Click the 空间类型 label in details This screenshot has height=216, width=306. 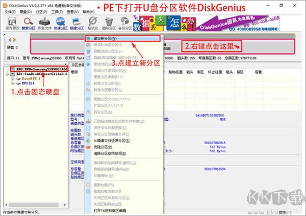[78, 162]
